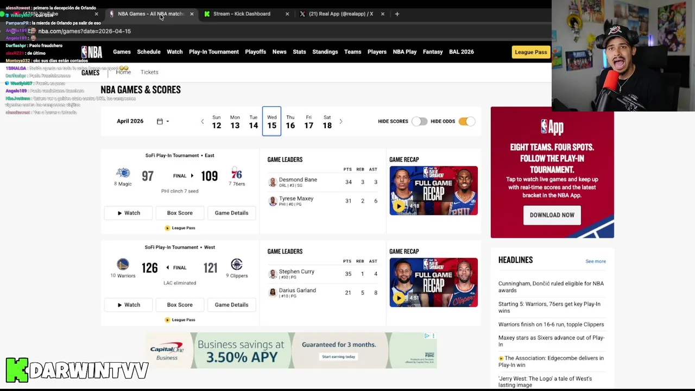Go to previous week arrow

coord(203,122)
